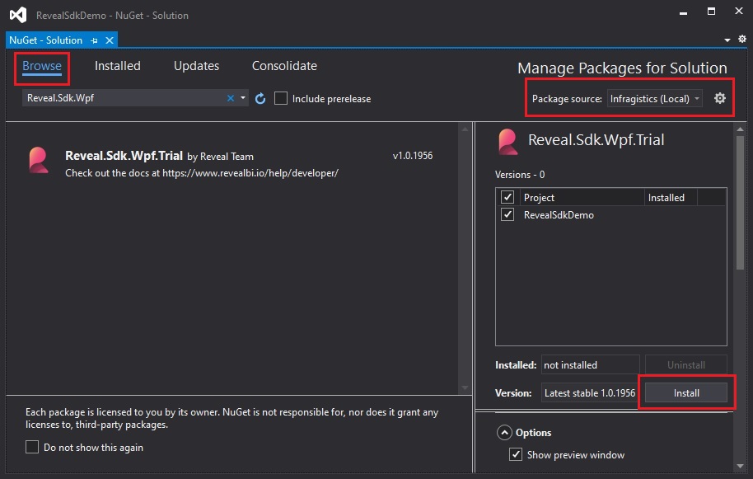Toggle the Project select-all checkbox
Image resolution: width=753 pixels, height=479 pixels.
[507, 197]
